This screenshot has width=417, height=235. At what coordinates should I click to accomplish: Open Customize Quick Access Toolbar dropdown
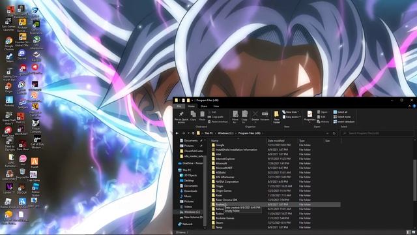pos(192,101)
